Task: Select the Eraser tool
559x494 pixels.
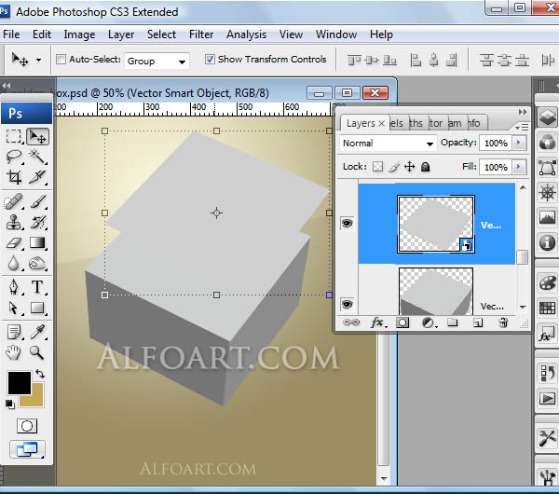Action: [14, 243]
